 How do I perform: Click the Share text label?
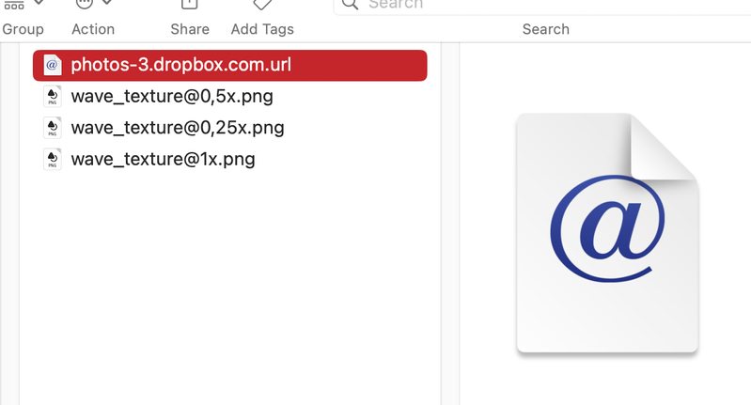190,29
